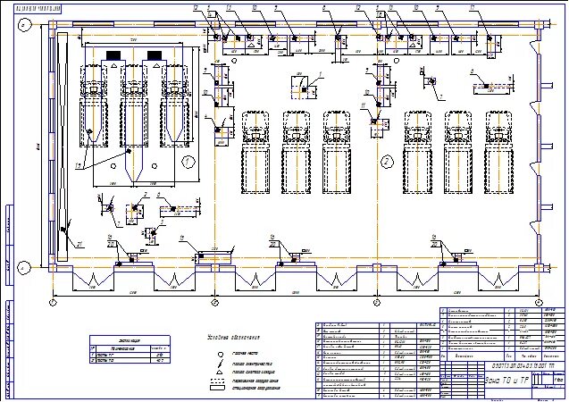This screenshot has height=402, width=569.
Task: Select the lower-left row axis marker circle
Action: pyautogui.click(x=25, y=268)
